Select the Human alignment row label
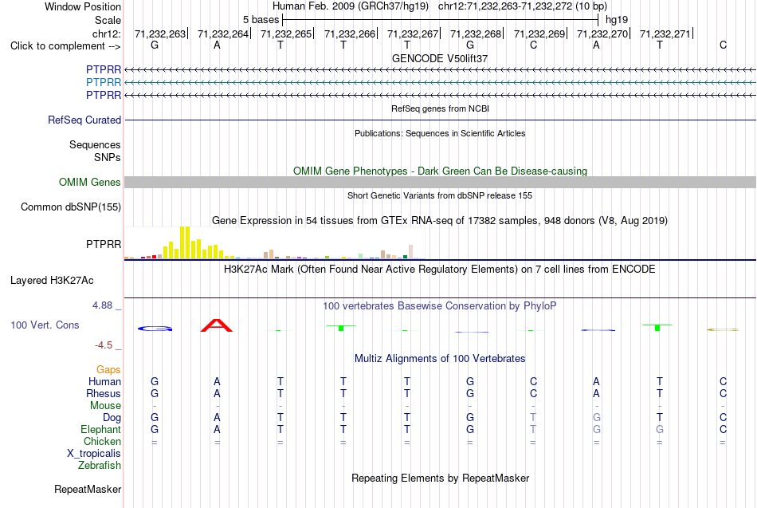Screen dimensions: 757x508 tap(104, 382)
